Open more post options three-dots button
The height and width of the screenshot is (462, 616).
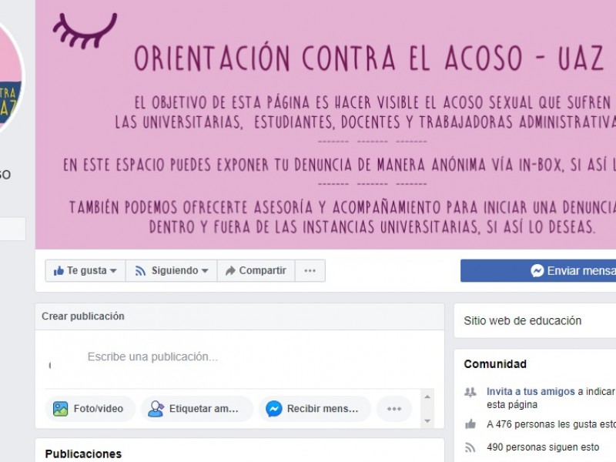(x=394, y=409)
